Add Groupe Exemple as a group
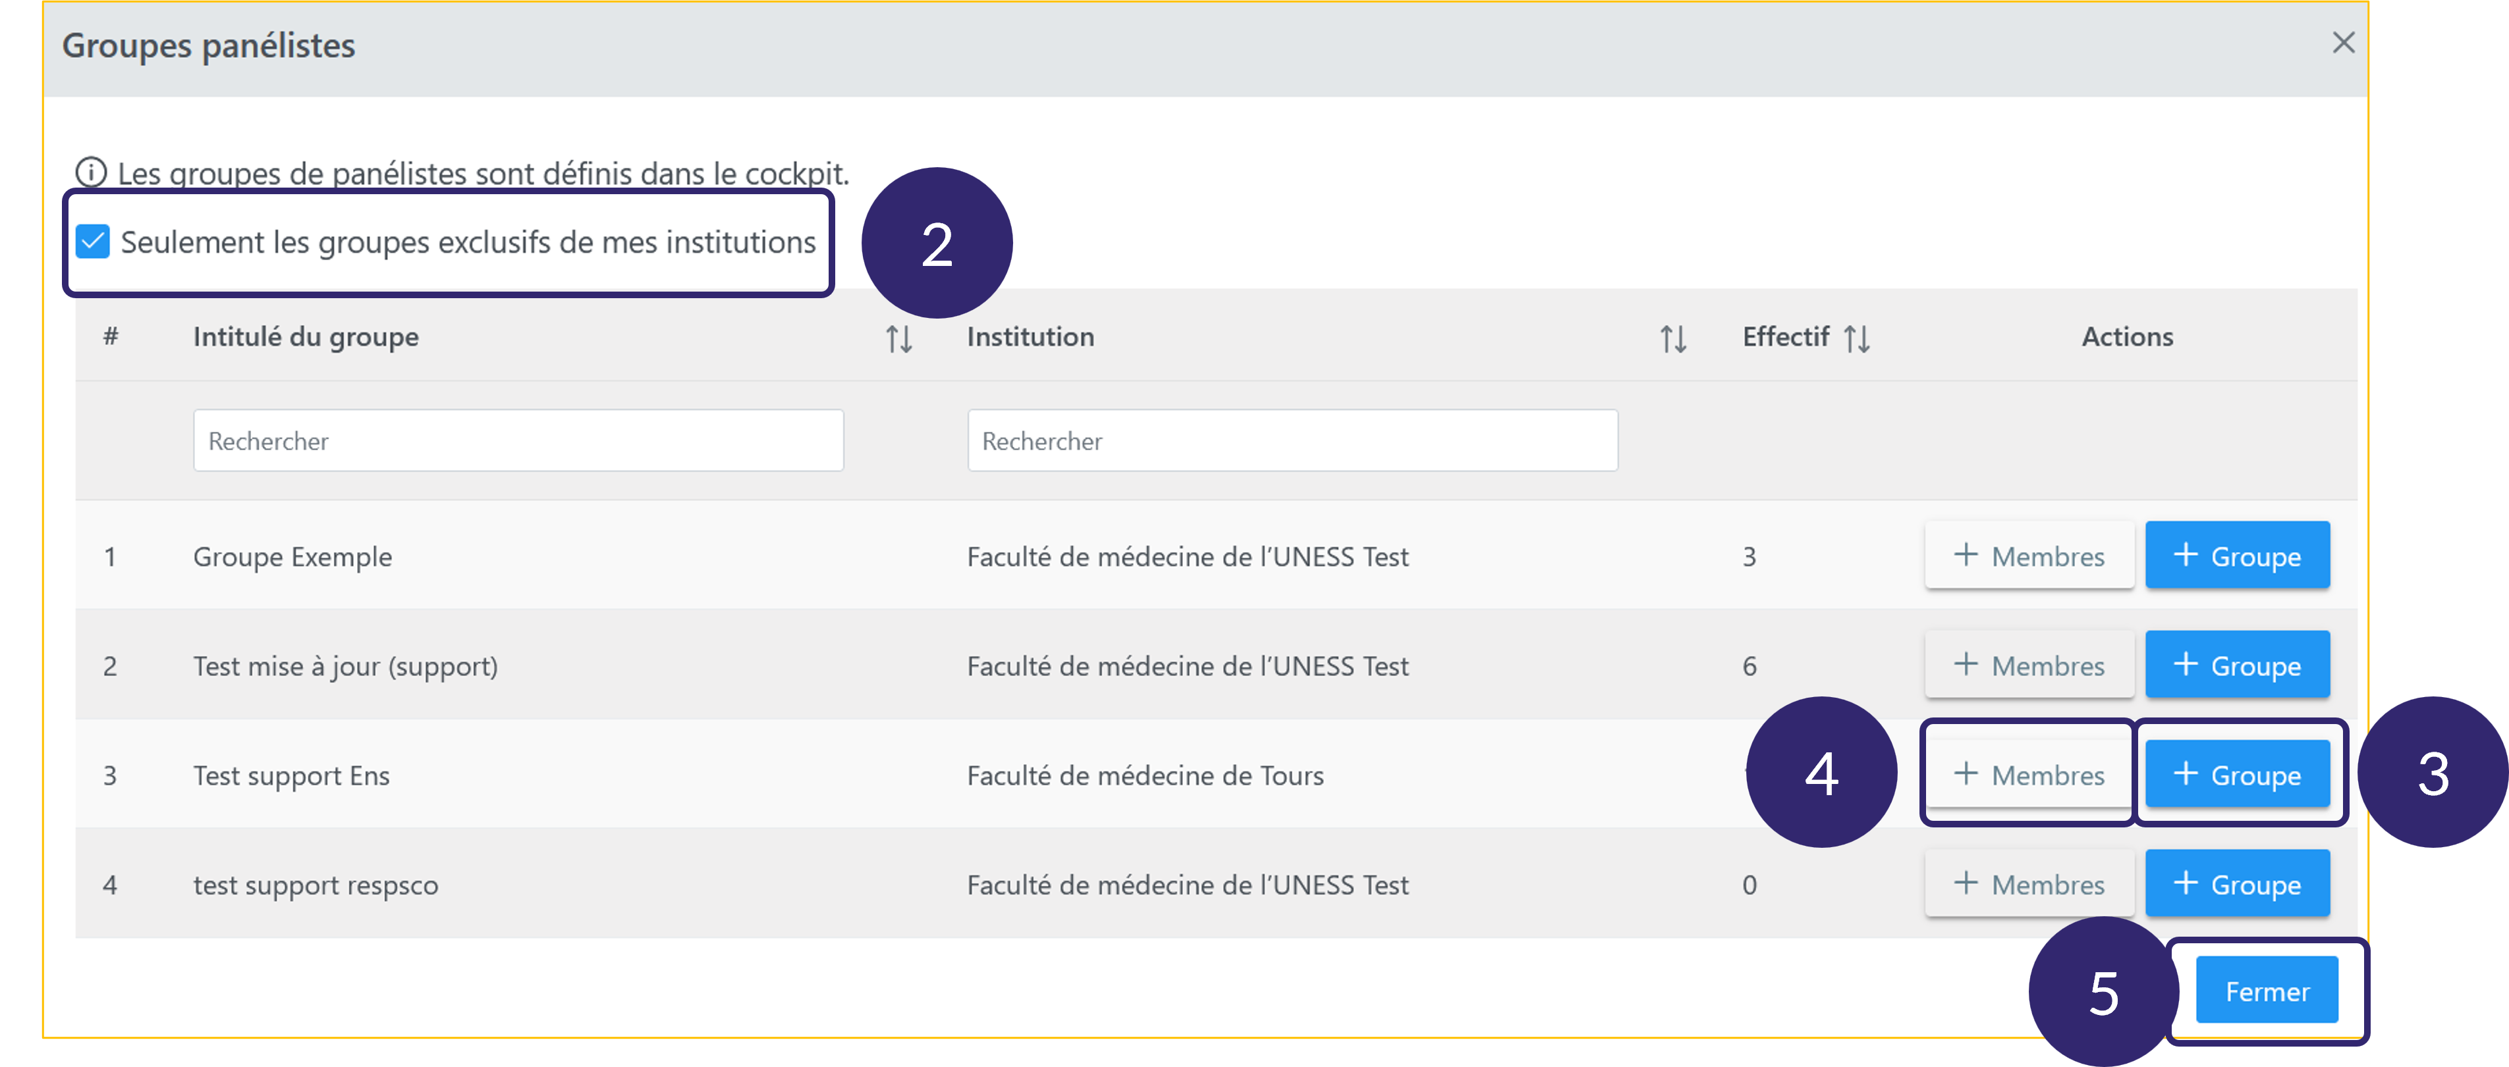The image size is (2509, 1067). 2236,556
